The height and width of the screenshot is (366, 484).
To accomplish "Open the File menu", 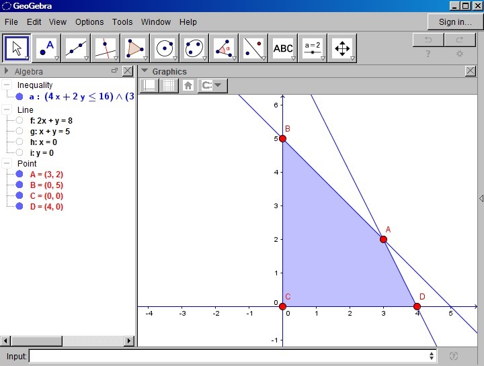I will click(x=11, y=22).
